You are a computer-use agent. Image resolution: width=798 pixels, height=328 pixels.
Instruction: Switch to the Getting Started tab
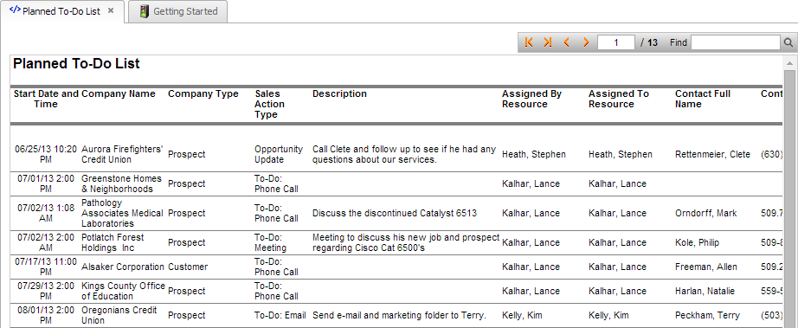pos(178,11)
